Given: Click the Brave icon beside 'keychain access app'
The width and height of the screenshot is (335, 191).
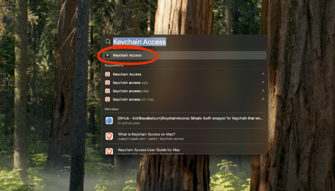Looking at the screenshot, I should 108,82.
